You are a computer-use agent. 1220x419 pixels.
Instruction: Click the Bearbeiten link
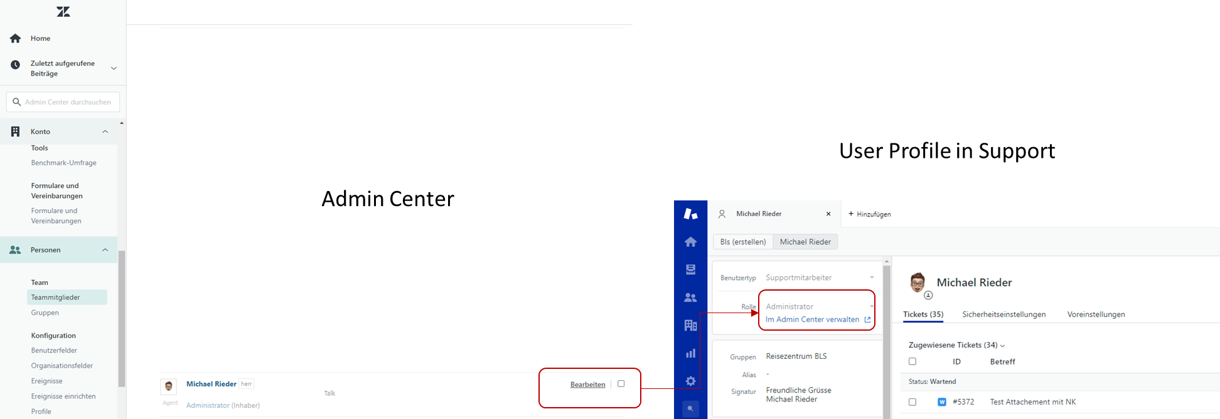coord(587,385)
